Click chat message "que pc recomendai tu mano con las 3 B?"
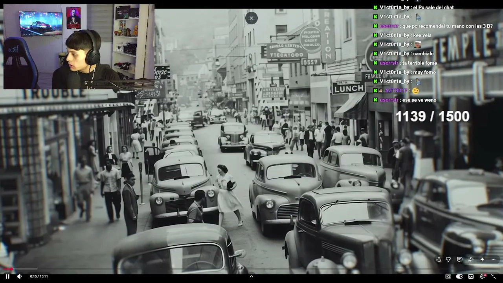This screenshot has width=503, height=283. pyautogui.click(x=447, y=26)
